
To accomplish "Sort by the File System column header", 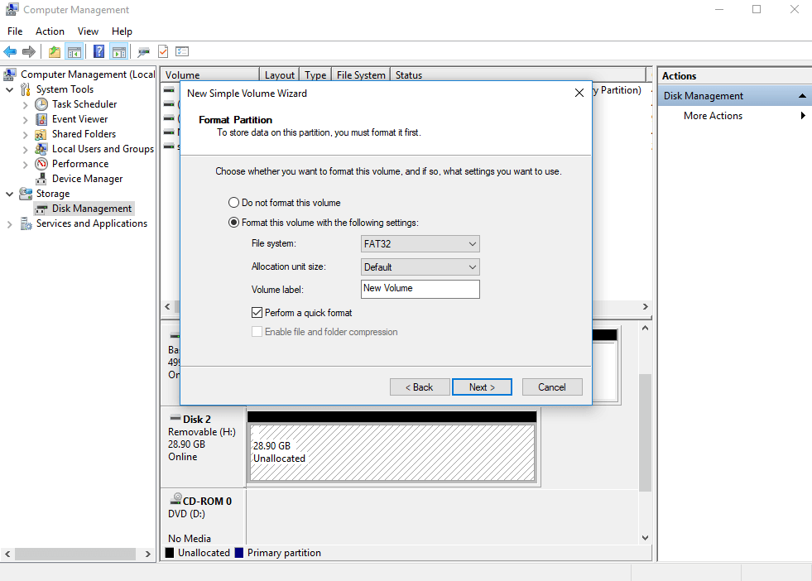I will pos(360,75).
